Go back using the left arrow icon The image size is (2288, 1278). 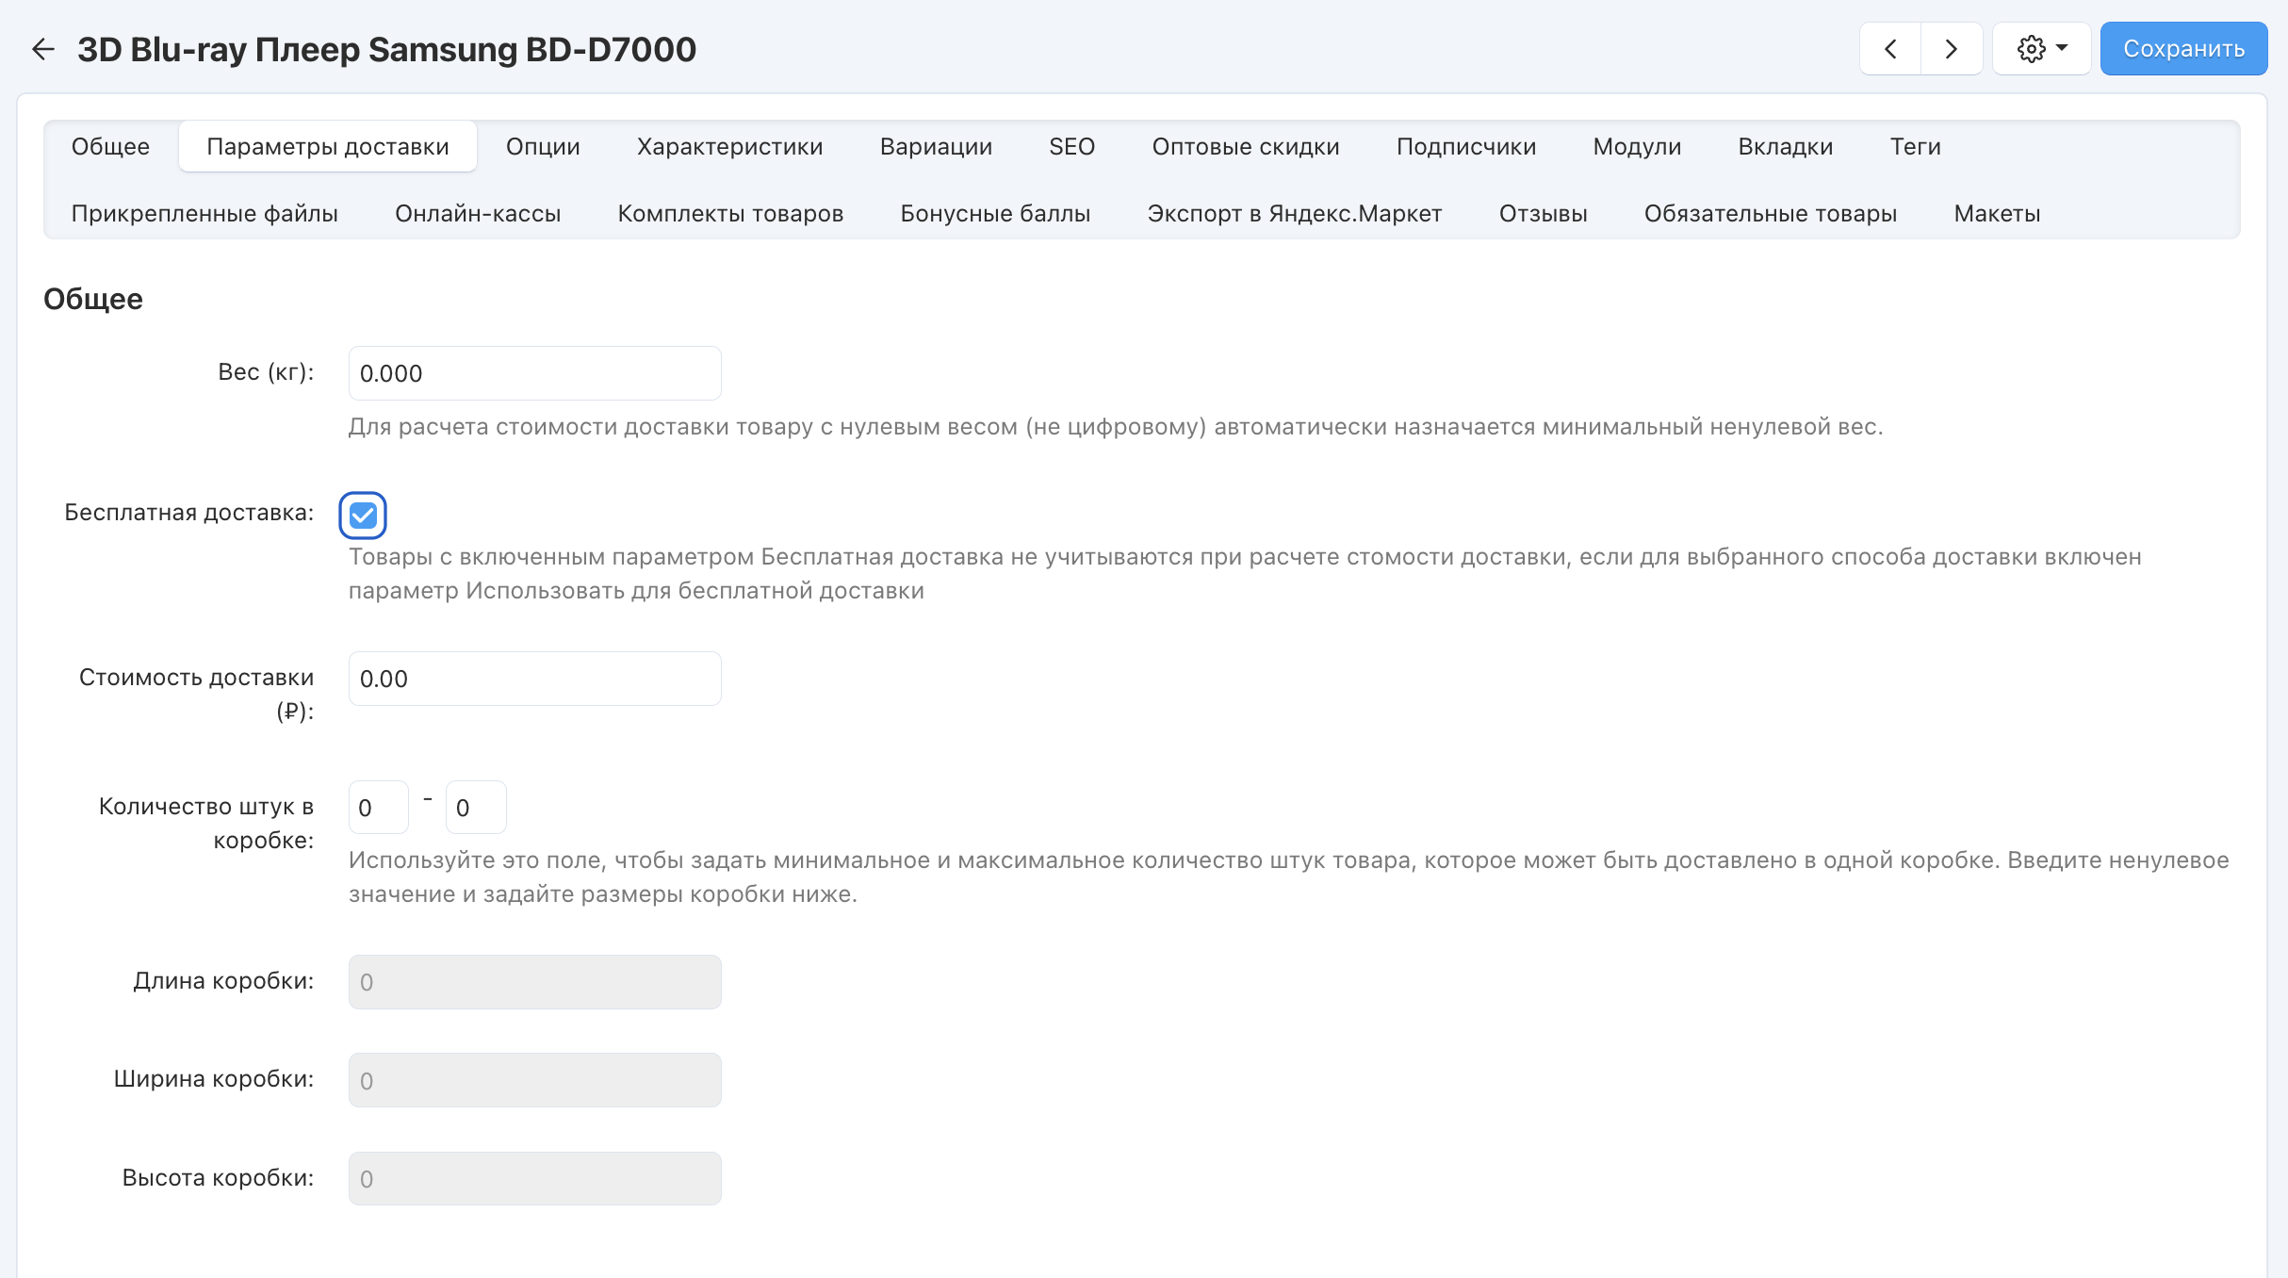click(43, 49)
